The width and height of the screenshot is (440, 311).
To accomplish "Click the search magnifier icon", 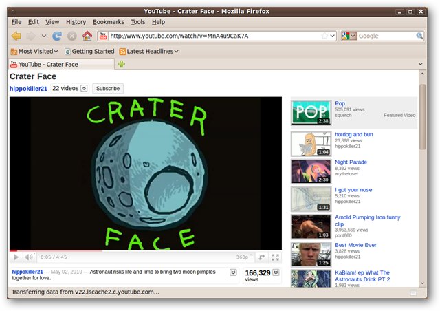I will point(419,36).
